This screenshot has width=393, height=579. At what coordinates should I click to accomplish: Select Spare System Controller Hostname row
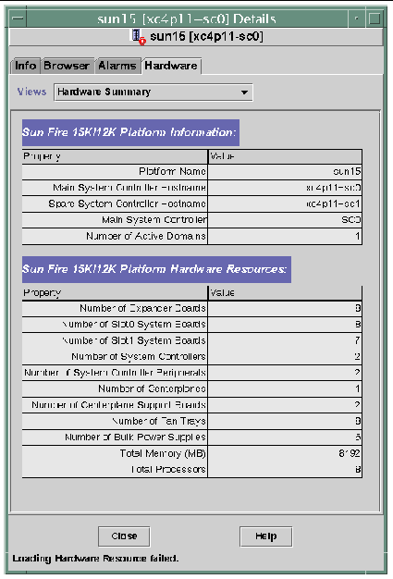tap(192, 203)
